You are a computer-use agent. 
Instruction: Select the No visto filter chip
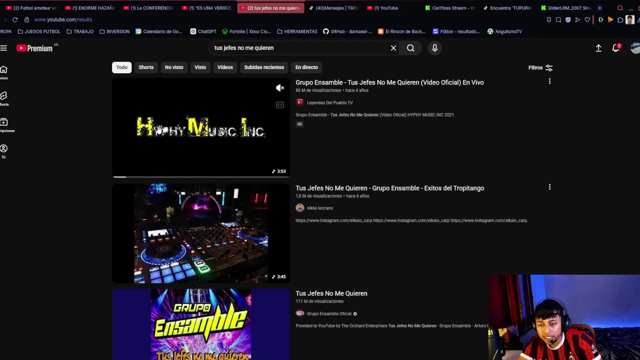[174, 67]
